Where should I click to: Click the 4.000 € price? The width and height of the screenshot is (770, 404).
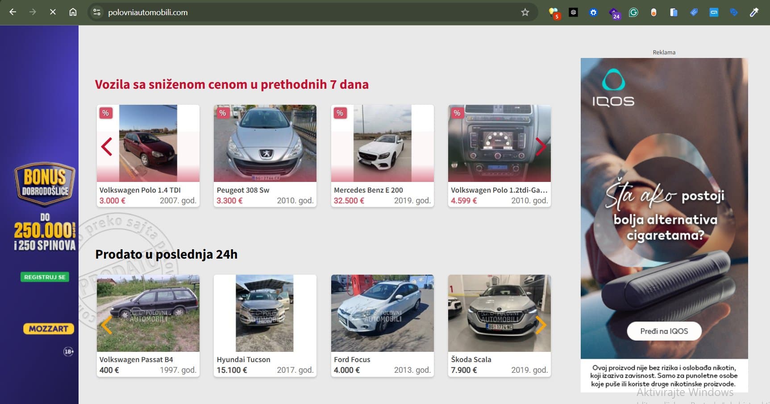[x=347, y=370]
